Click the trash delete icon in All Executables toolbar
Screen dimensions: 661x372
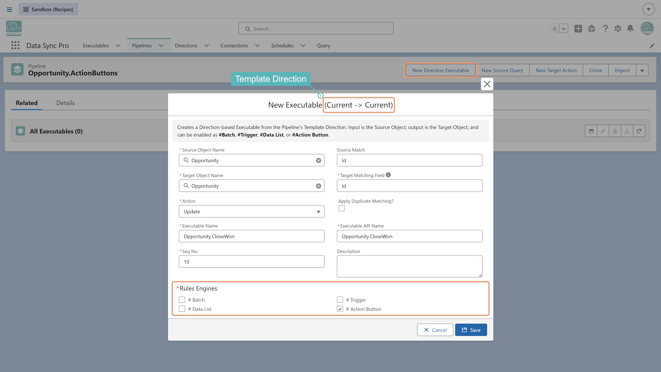615,131
